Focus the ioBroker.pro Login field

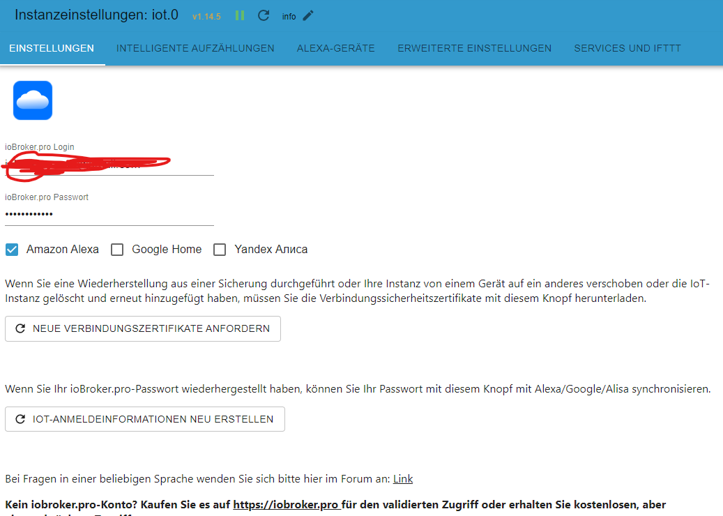point(109,164)
